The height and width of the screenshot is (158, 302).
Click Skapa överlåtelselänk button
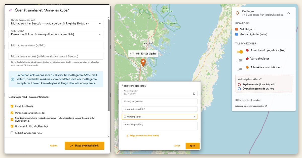[x=84, y=146]
